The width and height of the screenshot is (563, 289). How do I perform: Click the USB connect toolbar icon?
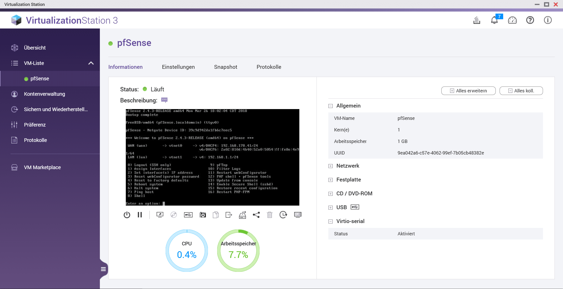pos(188,215)
